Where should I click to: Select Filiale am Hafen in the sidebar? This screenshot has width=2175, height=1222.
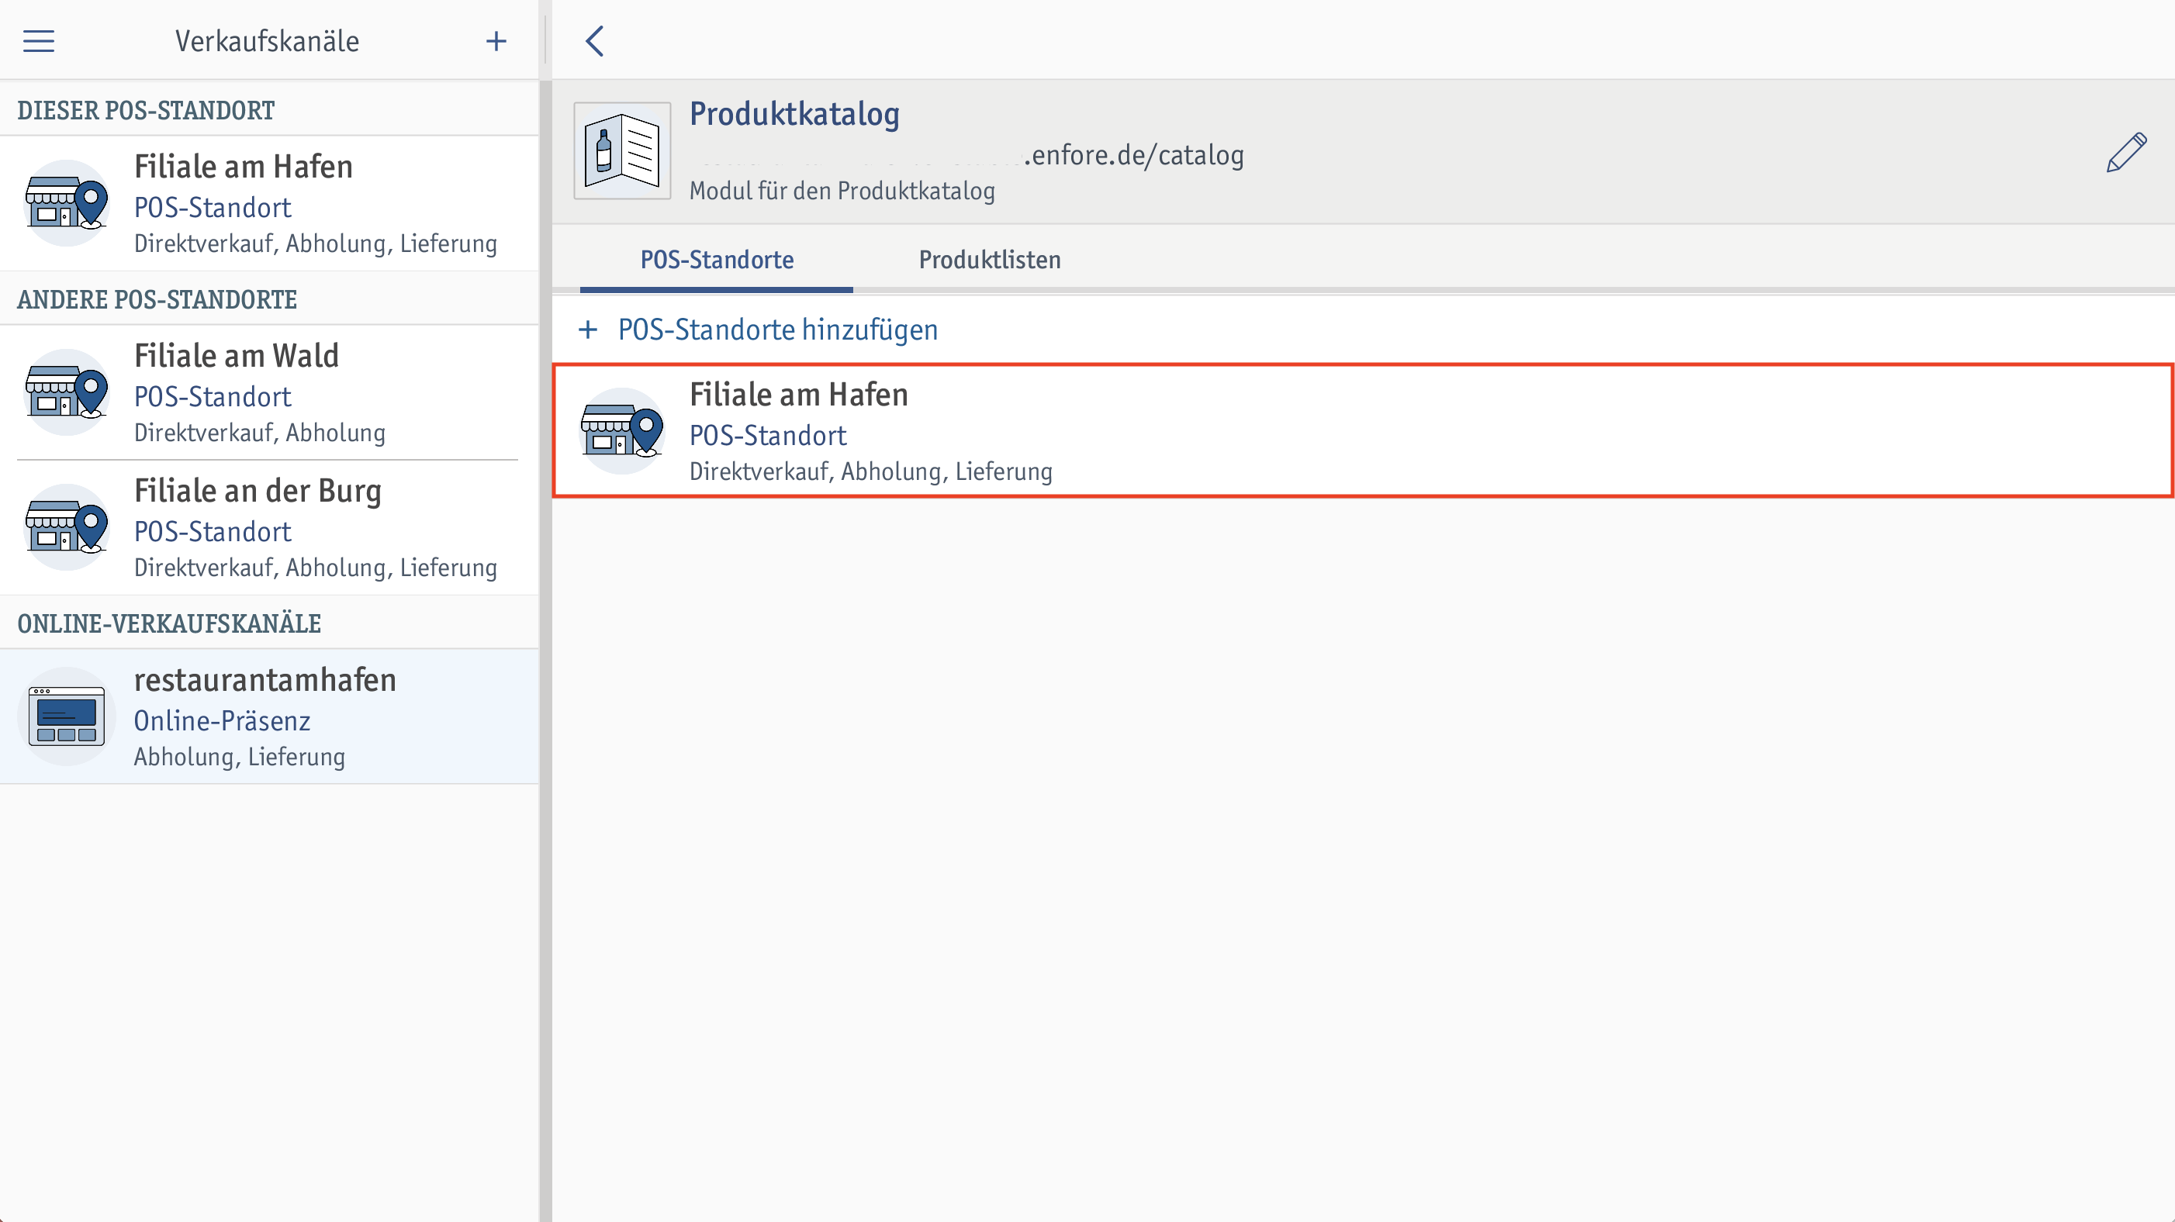point(269,203)
